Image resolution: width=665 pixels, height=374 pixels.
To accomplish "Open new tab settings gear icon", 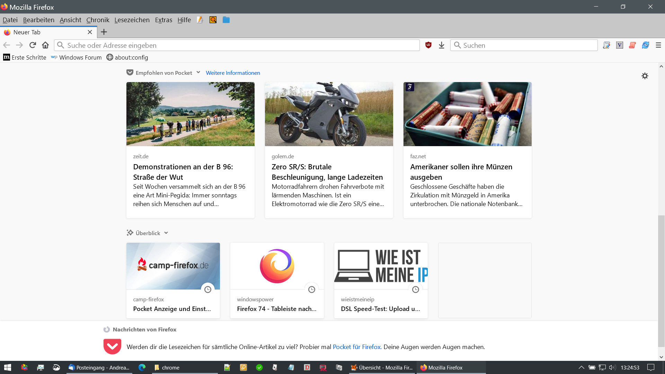I will point(645,76).
